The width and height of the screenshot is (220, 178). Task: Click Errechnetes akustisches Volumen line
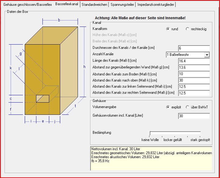coord(125,157)
